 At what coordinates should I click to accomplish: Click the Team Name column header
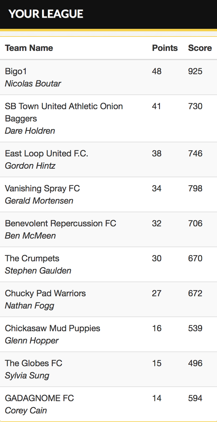(29, 48)
